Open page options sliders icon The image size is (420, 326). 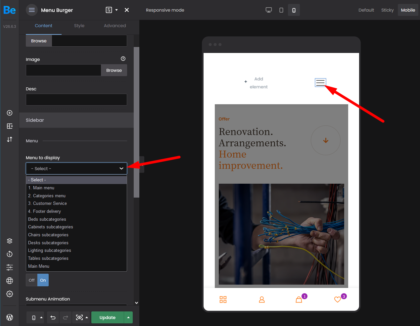pyautogui.click(x=10, y=267)
